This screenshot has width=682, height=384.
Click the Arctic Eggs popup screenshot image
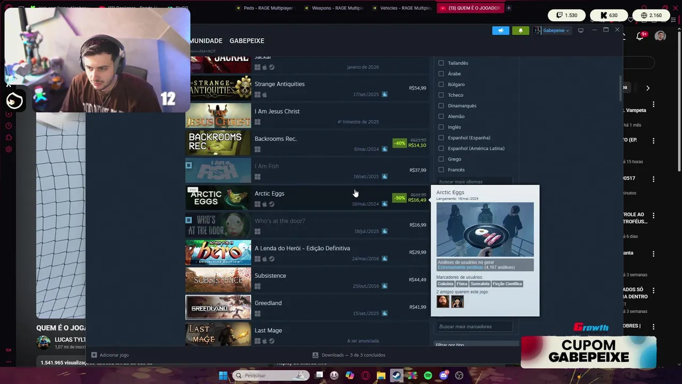click(485, 229)
